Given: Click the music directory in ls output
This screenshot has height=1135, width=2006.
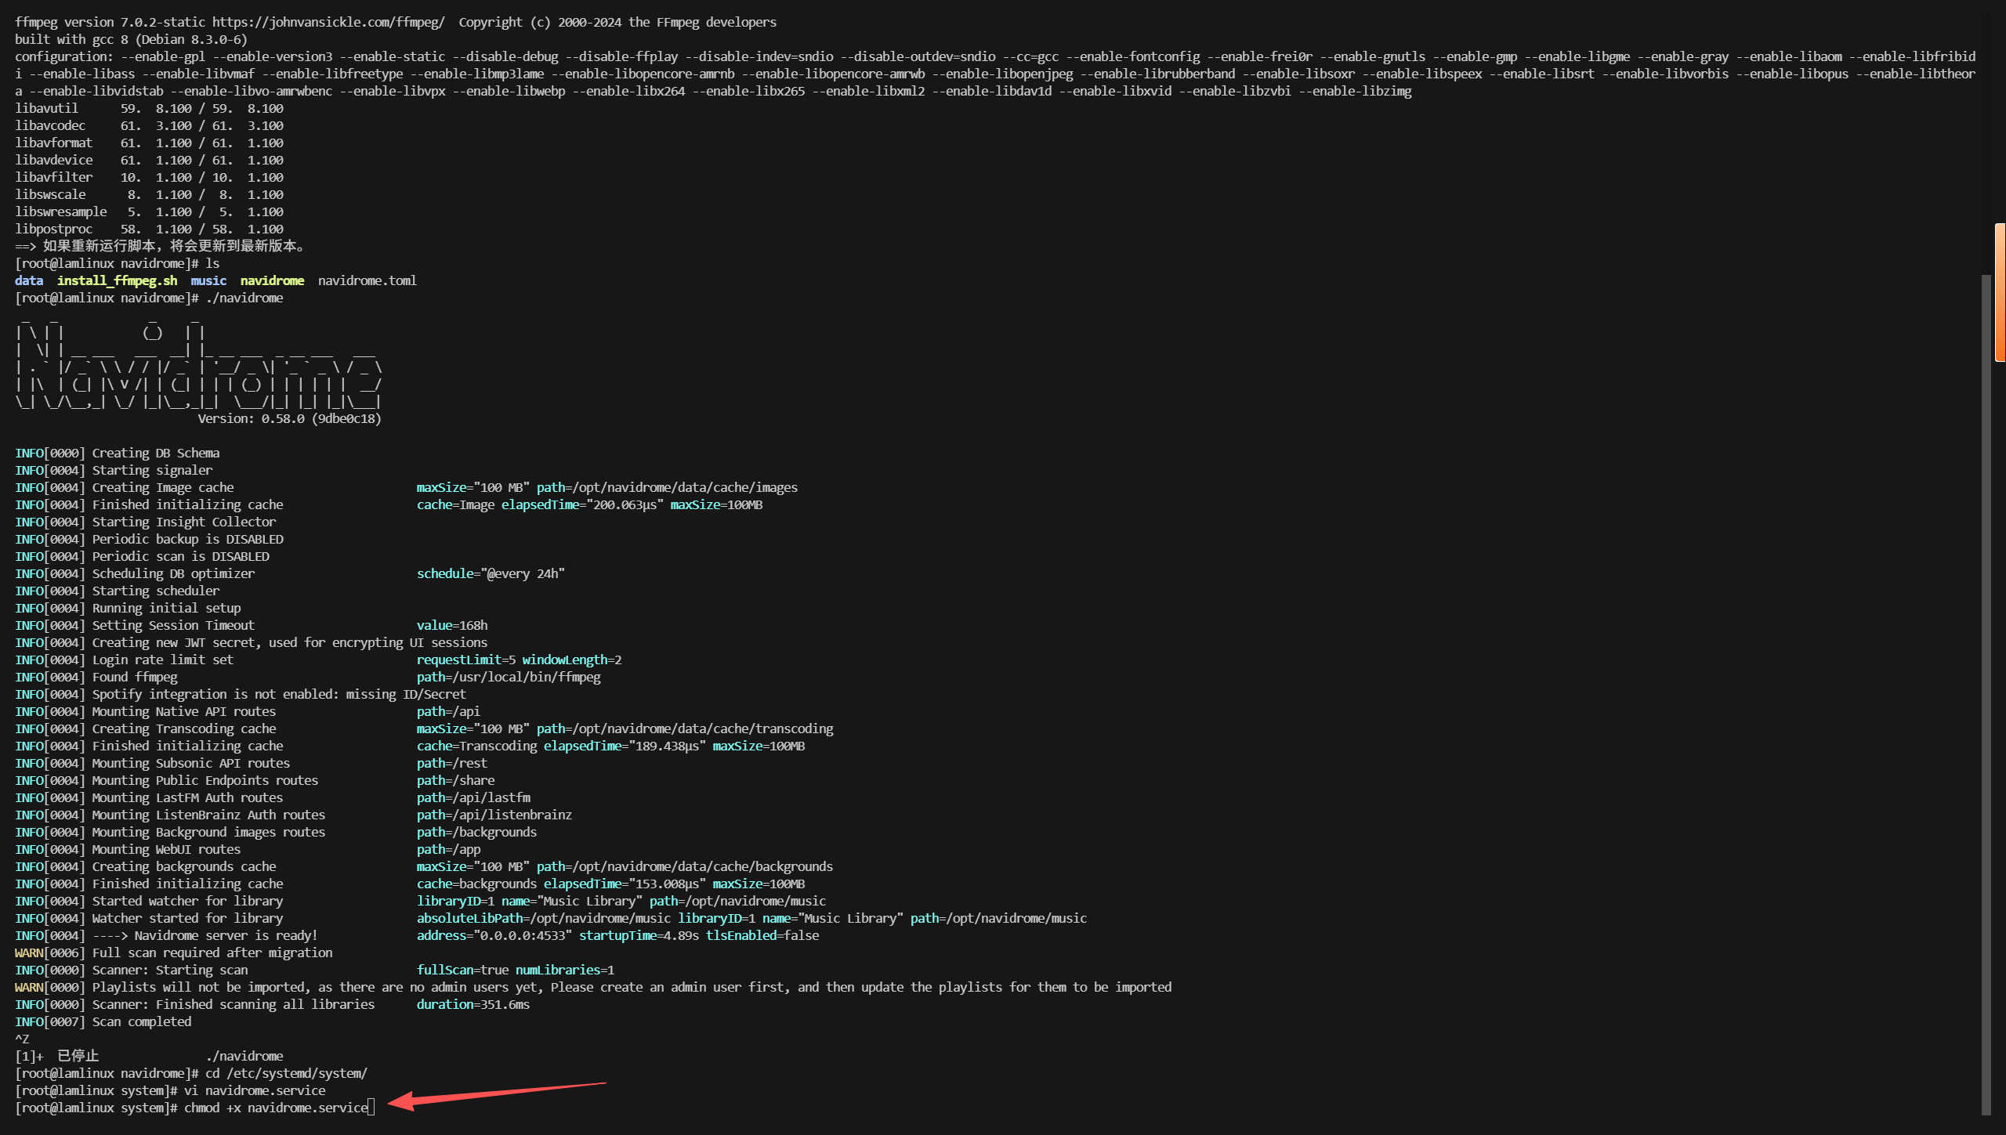Looking at the screenshot, I should [x=208, y=280].
